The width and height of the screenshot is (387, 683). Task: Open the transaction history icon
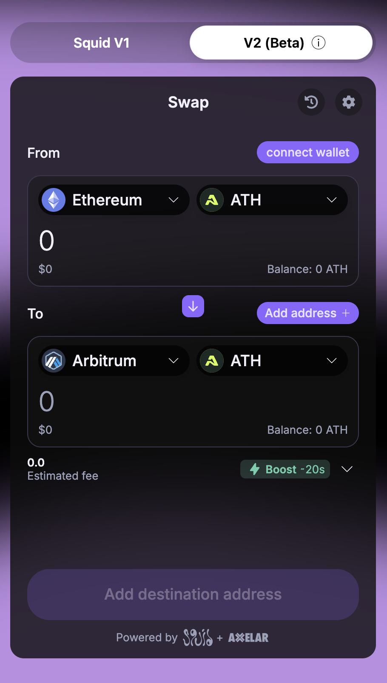[x=311, y=102]
